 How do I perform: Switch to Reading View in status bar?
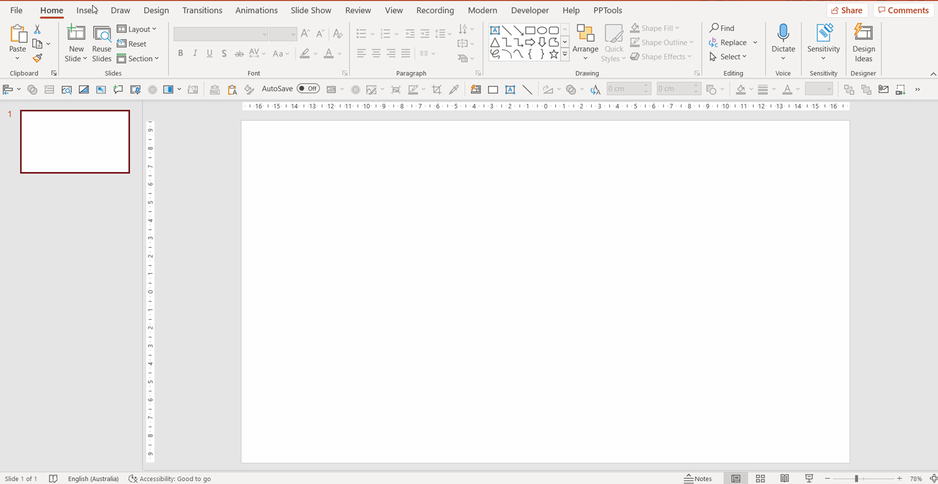point(784,478)
